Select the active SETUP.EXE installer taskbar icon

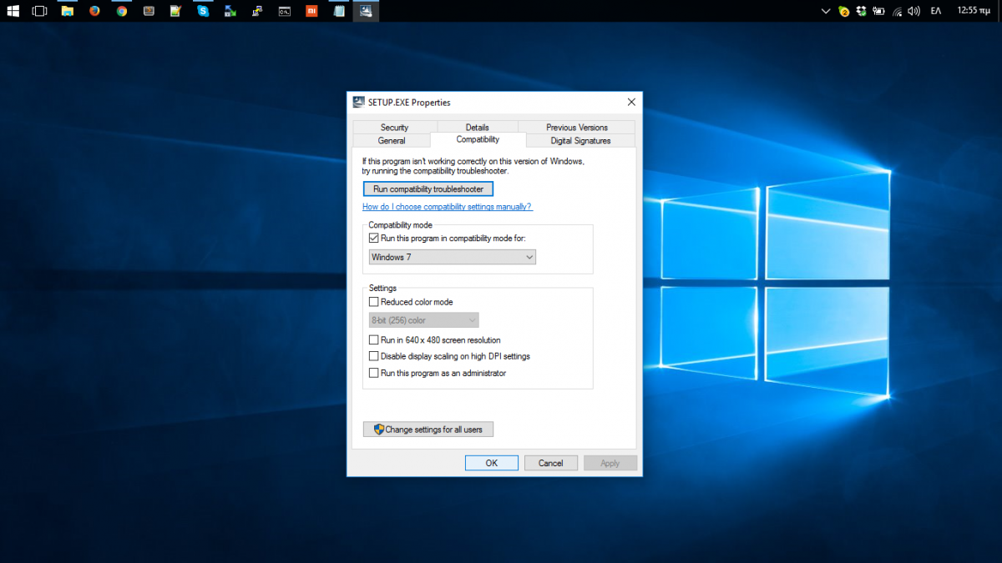click(366, 12)
